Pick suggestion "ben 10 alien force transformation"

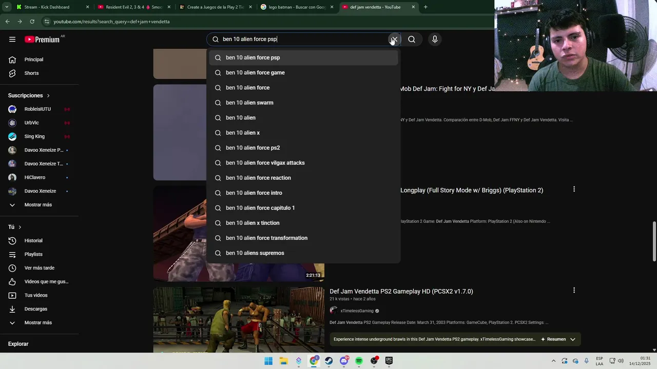tap(303, 238)
